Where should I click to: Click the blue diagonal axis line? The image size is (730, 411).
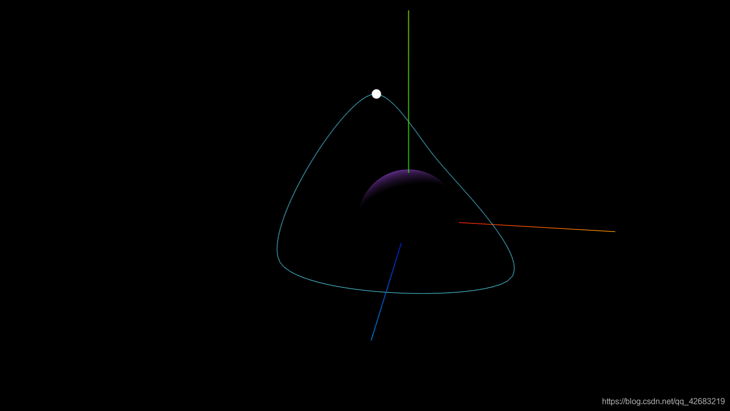click(x=386, y=291)
